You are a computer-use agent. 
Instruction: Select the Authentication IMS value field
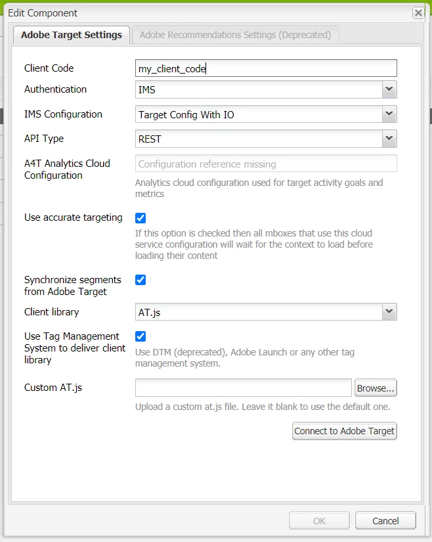point(259,89)
